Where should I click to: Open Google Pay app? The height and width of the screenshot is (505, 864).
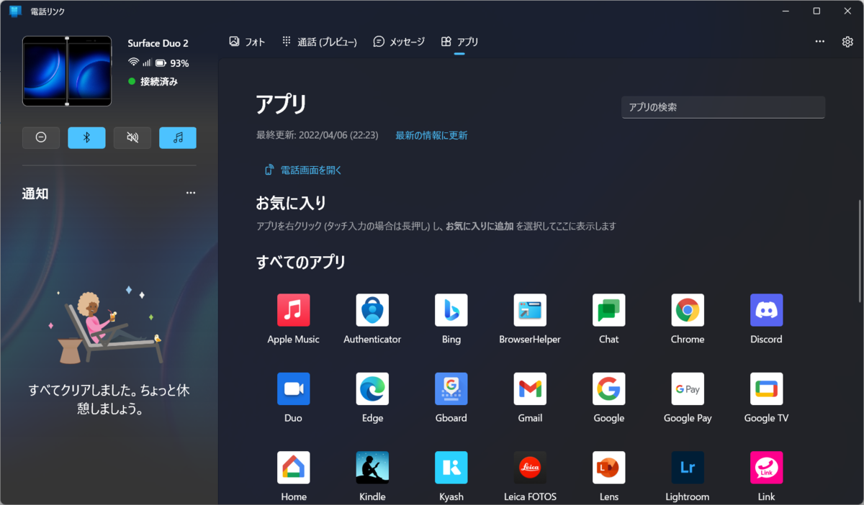(x=688, y=389)
